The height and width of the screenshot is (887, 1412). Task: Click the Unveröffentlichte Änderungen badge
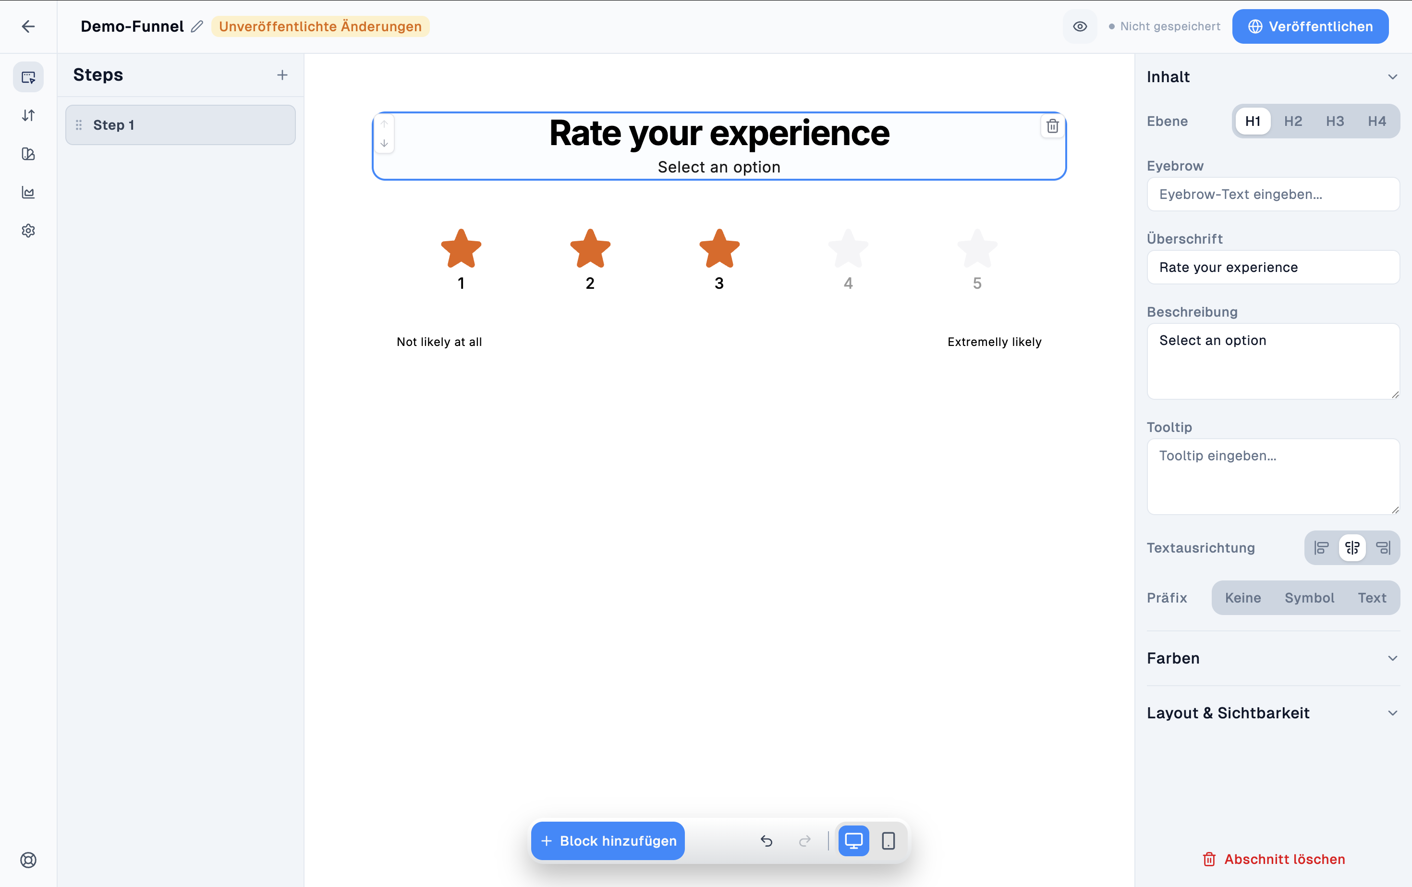(x=320, y=26)
